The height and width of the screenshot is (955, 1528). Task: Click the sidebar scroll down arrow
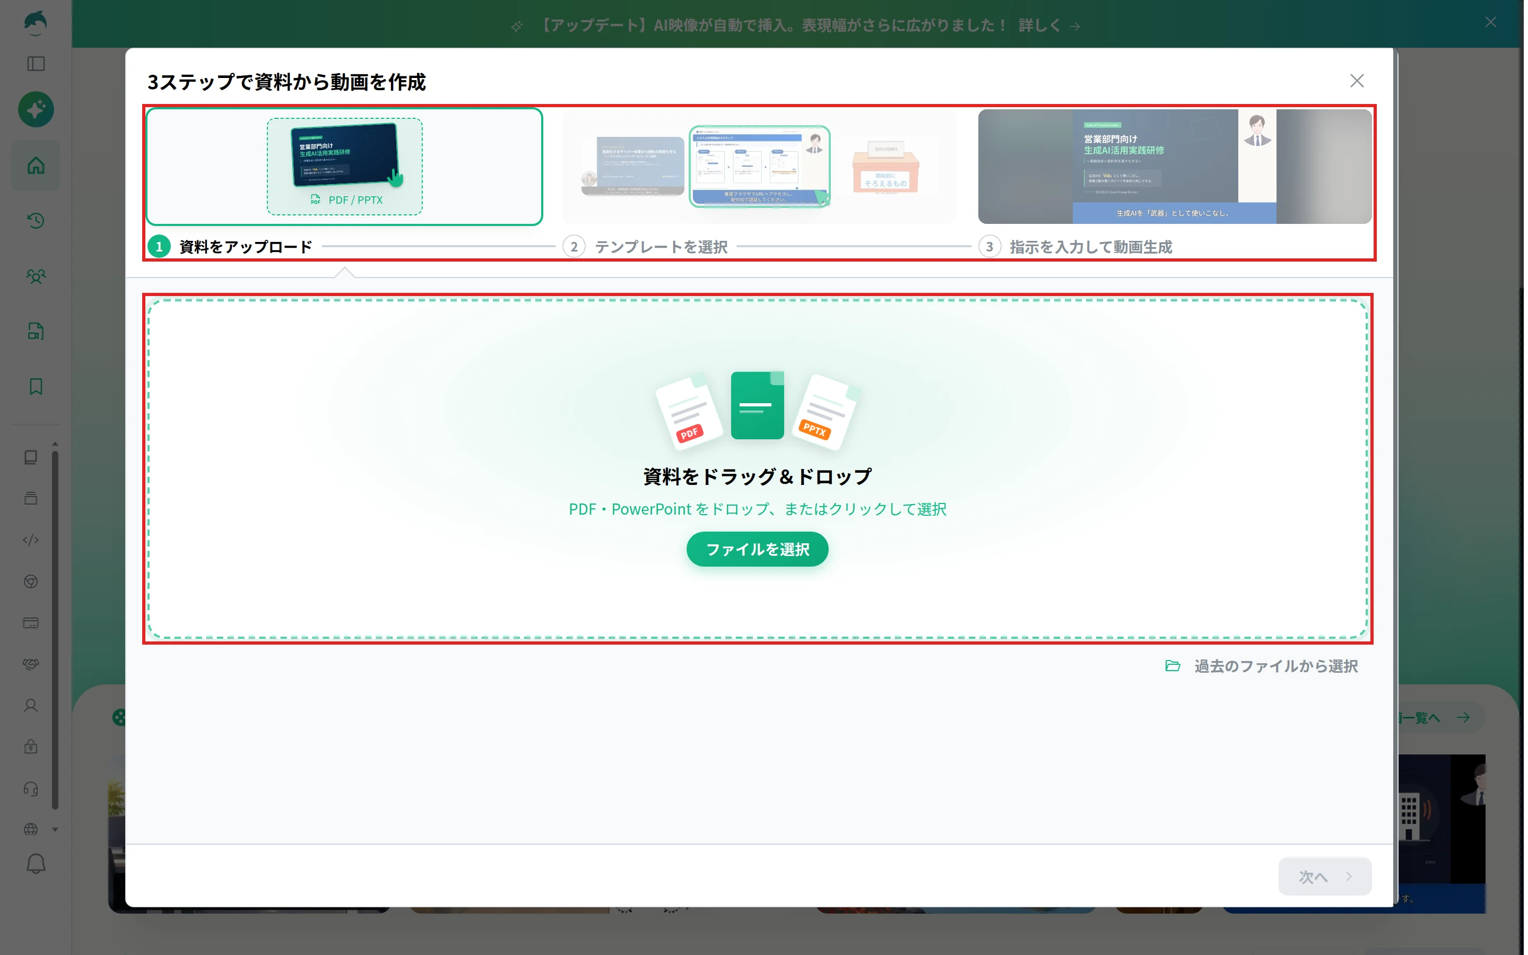point(55,829)
